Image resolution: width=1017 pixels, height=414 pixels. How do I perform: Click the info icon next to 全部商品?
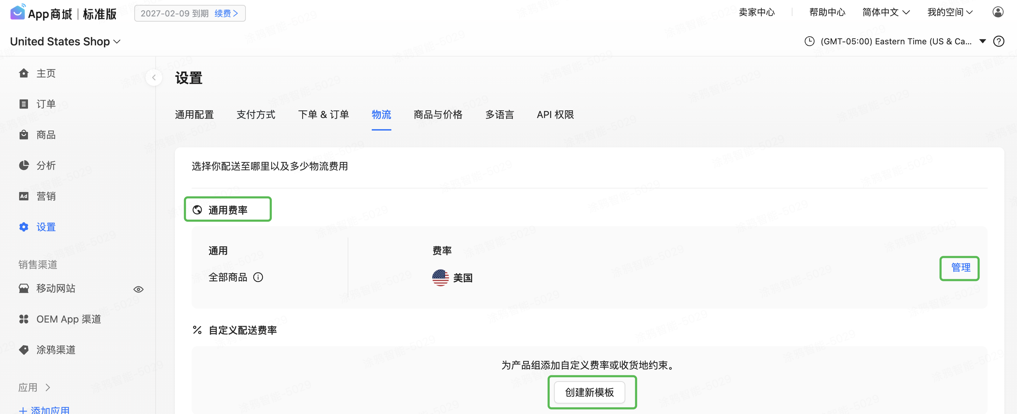[258, 277]
